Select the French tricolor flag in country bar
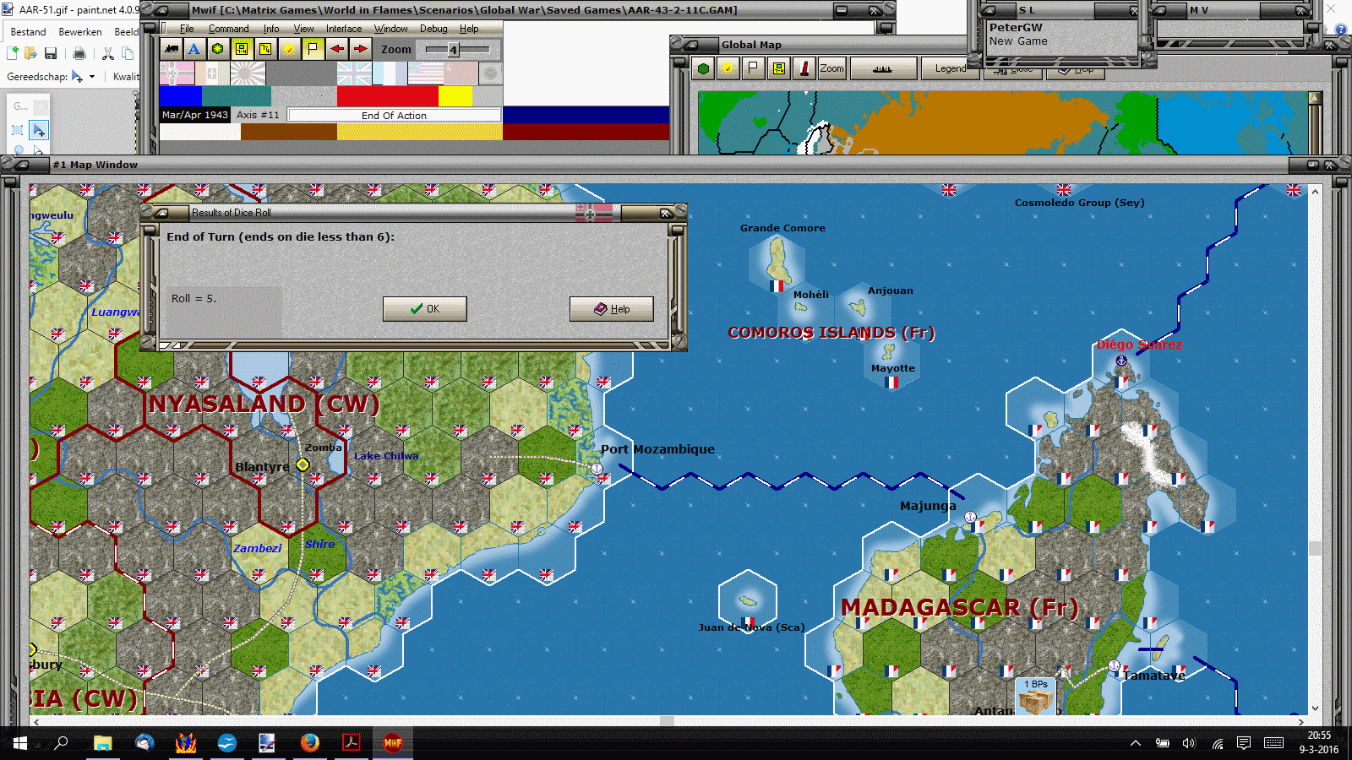The image size is (1352, 760). (x=390, y=74)
